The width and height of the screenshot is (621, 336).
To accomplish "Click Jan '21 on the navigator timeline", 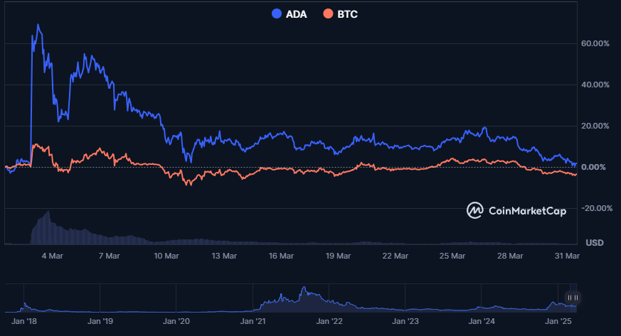I will (253, 321).
